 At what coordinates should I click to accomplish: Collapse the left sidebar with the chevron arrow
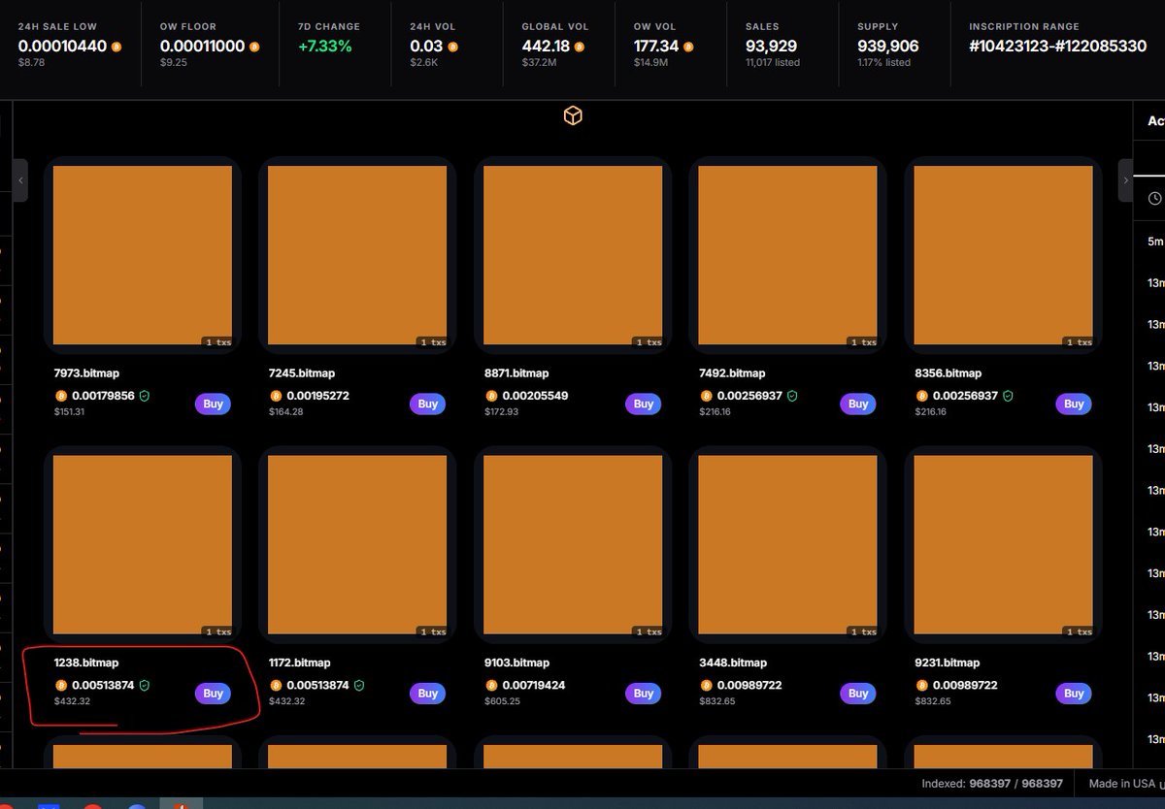(x=20, y=180)
